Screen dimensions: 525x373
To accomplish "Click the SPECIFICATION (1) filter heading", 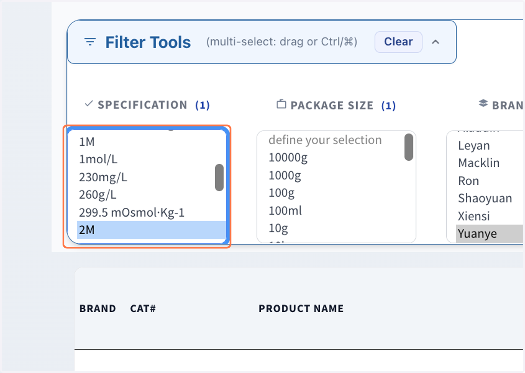I will pyautogui.click(x=154, y=105).
